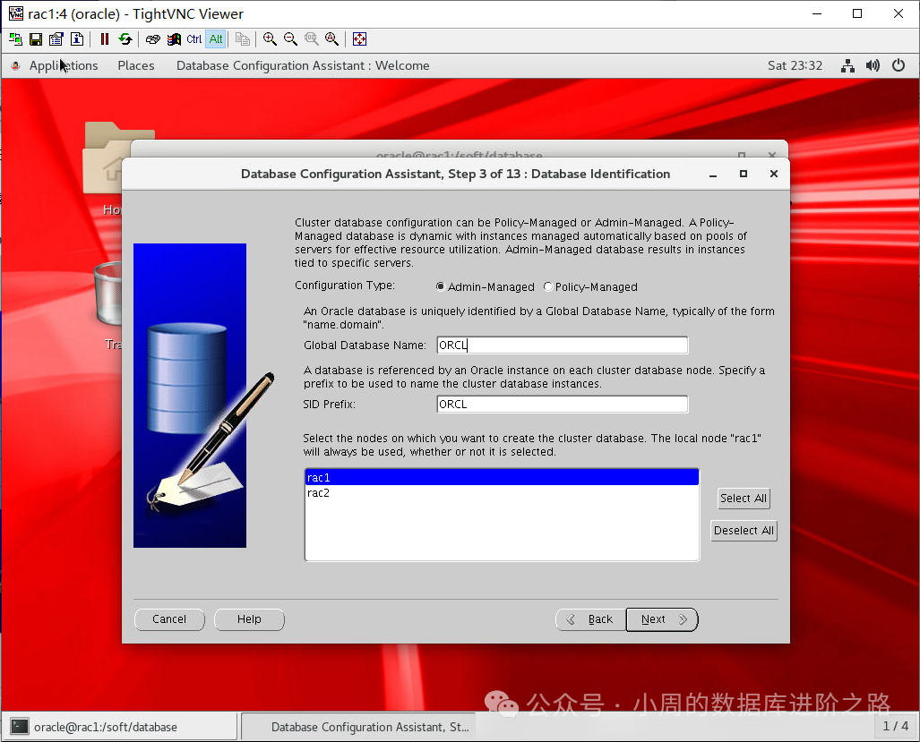Maximize the oracle@rac1 terminal window behind
Viewport: 920px width, 742px height.
(x=742, y=156)
